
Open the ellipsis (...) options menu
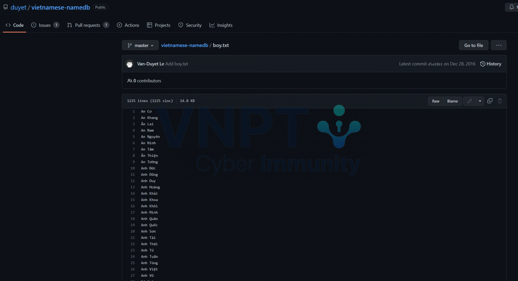point(498,45)
